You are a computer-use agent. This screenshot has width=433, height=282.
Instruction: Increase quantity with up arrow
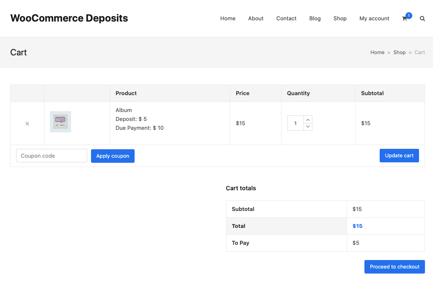[x=308, y=120]
